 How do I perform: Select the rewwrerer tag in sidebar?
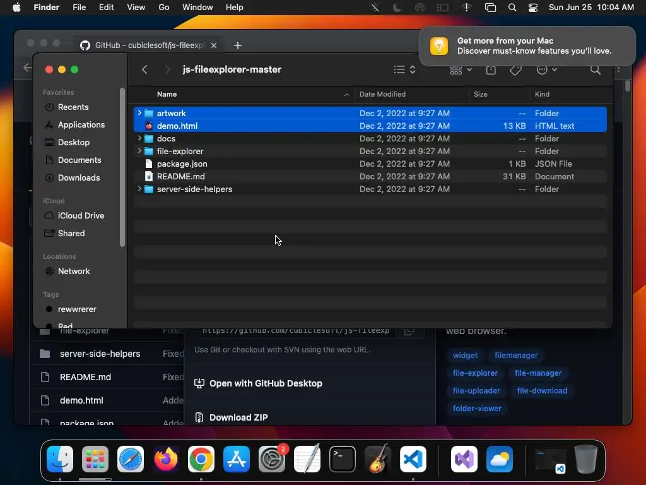76,309
